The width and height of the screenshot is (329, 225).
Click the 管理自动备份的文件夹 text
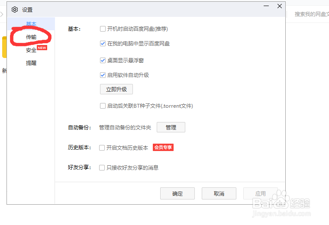pos(125,128)
